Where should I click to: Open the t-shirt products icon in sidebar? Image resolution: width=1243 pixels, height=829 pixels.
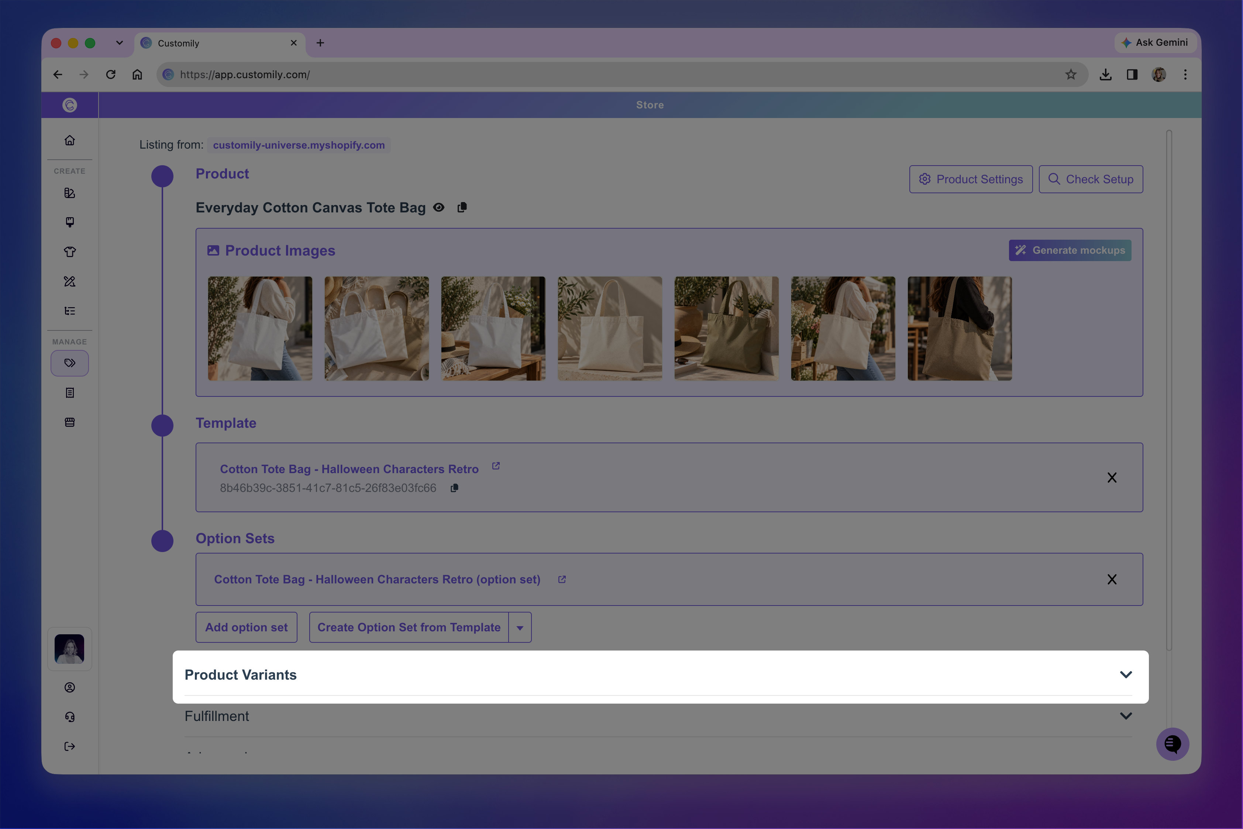tap(69, 252)
